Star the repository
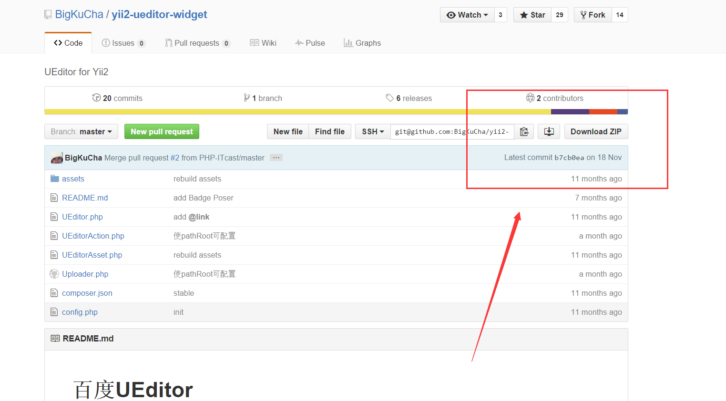Image resolution: width=726 pixels, height=401 pixels. pyautogui.click(x=532, y=15)
